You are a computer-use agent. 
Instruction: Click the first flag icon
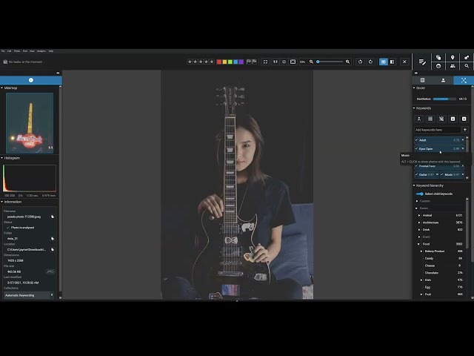pos(249,62)
